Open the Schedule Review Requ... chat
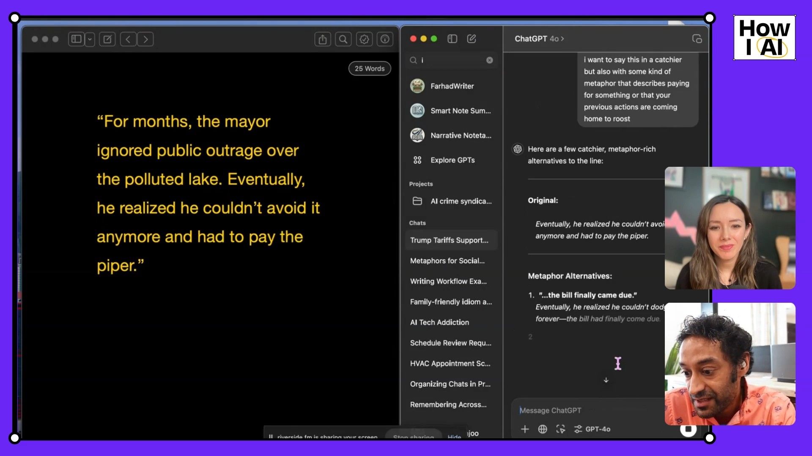 coord(451,343)
